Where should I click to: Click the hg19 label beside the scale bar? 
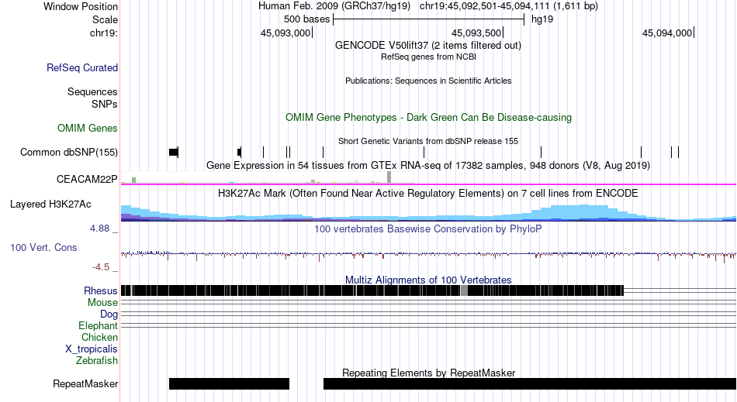click(542, 19)
